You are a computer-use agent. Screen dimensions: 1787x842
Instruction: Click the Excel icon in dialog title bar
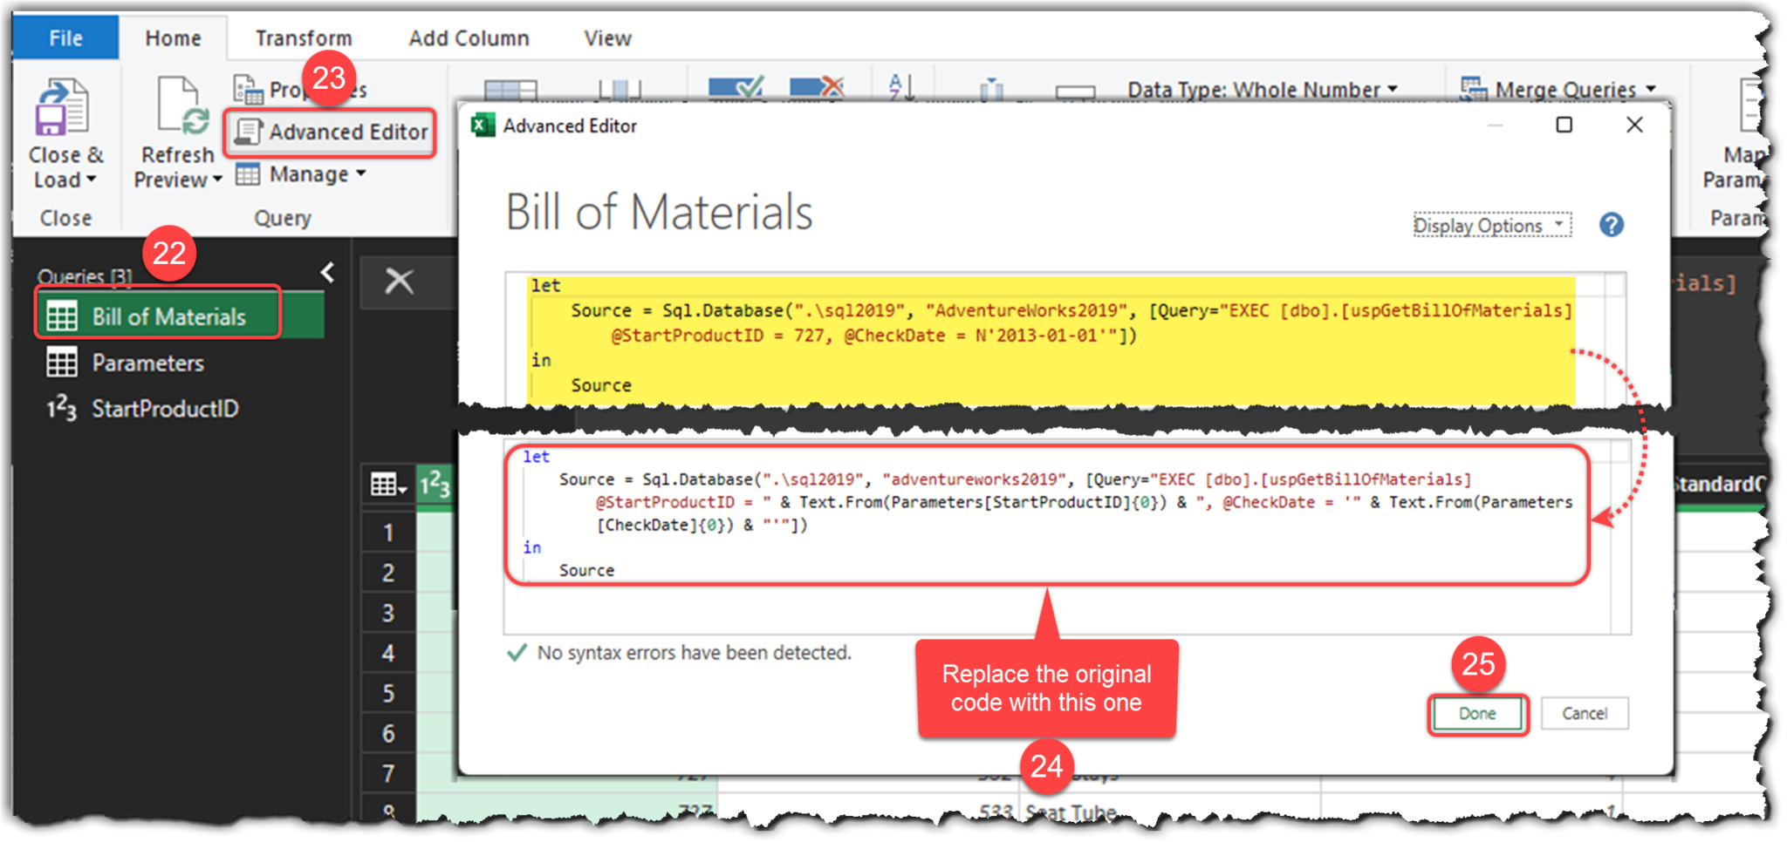point(483,126)
